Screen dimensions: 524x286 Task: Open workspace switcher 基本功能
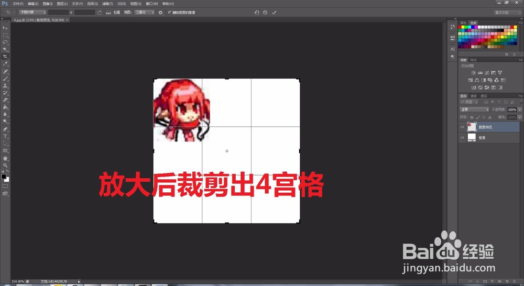(507, 13)
